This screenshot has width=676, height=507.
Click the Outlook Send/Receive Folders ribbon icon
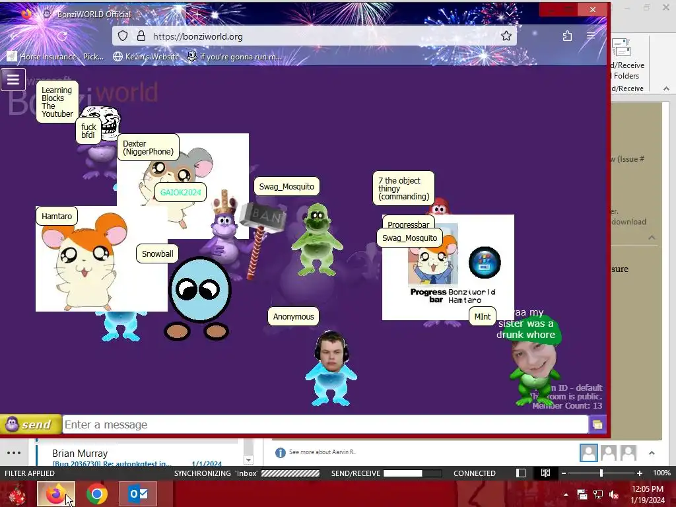[x=622, y=48]
